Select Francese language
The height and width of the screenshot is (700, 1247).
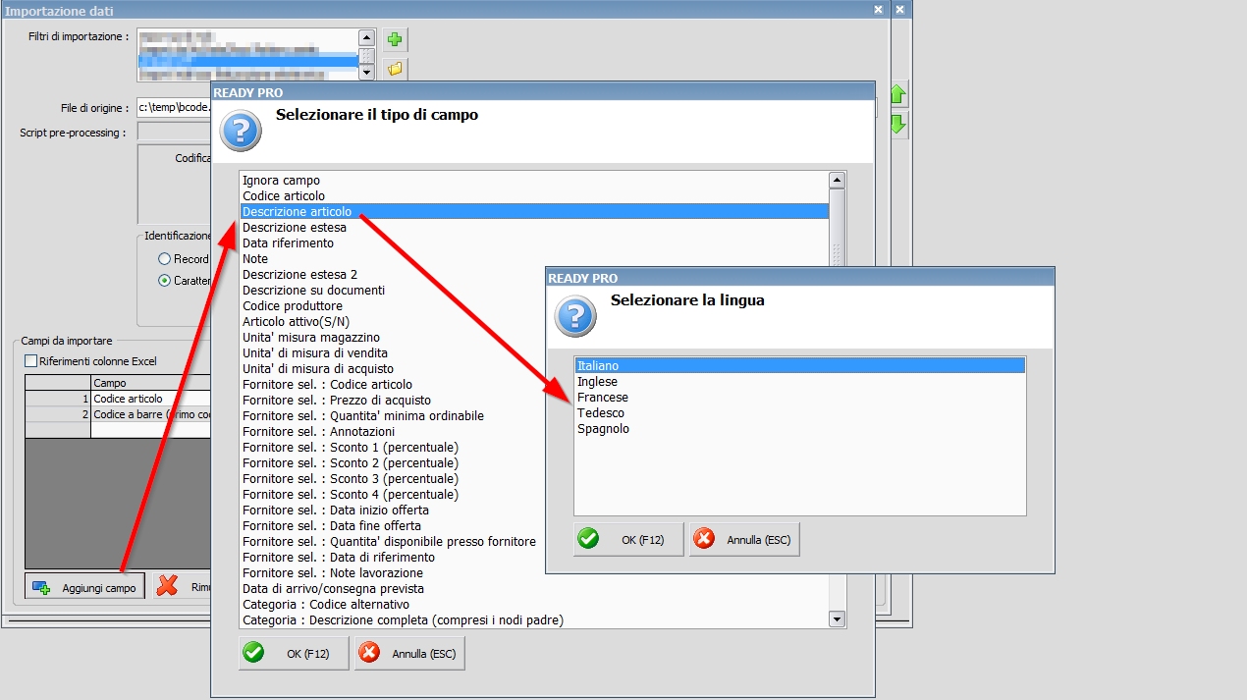(799, 397)
